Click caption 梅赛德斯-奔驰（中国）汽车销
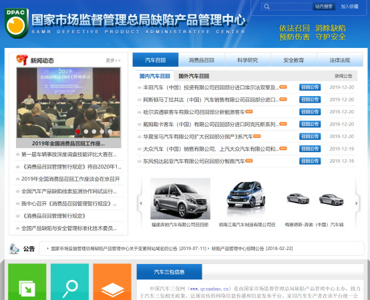This screenshot has height=300, width=370. tap(314, 225)
